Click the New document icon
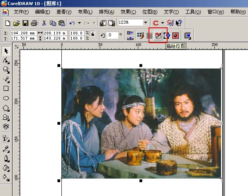Viewport: 248px width, 196px height. (8, 23)
